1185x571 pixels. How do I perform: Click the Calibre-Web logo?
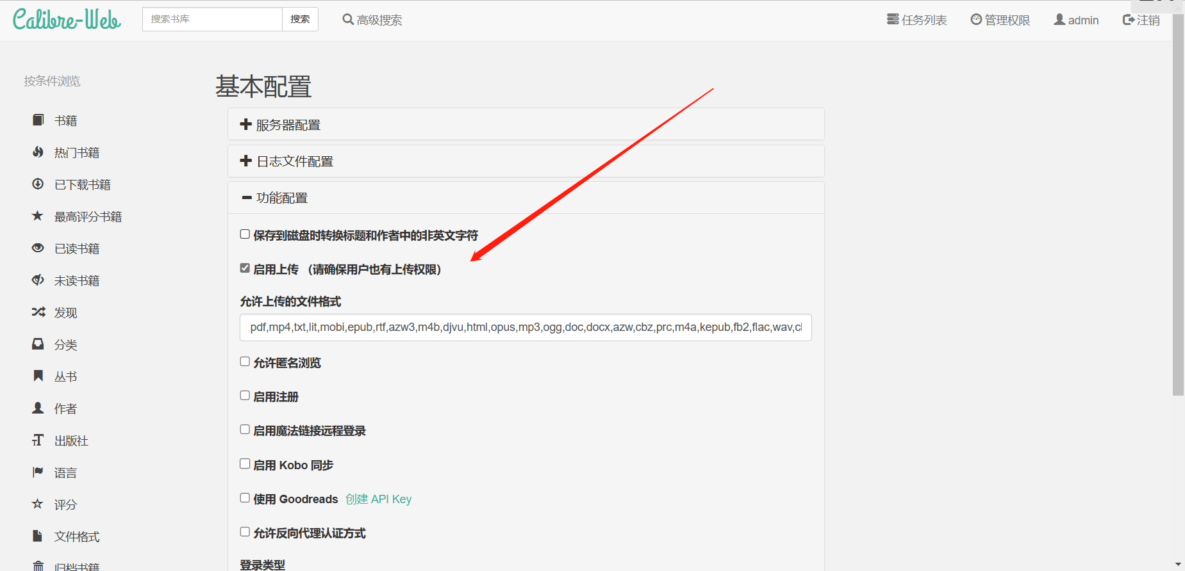67,19
